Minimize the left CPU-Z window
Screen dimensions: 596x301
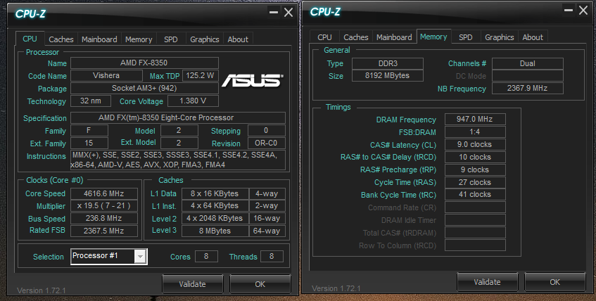[274, 13]
